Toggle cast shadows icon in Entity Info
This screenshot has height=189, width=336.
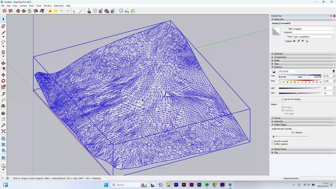point(307,41)
